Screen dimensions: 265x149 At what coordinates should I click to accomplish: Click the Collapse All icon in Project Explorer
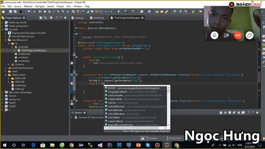(41, 18)
